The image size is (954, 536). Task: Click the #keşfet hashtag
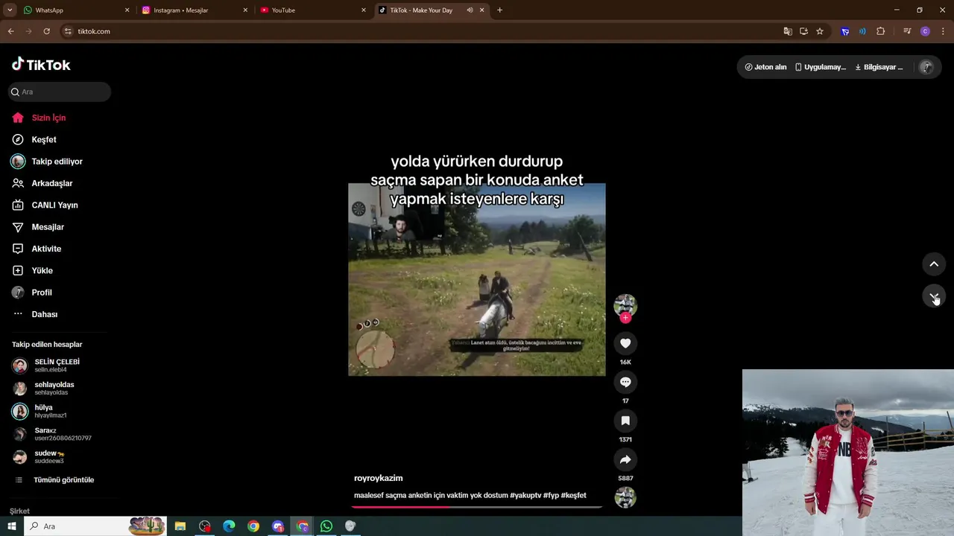pyautogui.click(x=574, y=495)
